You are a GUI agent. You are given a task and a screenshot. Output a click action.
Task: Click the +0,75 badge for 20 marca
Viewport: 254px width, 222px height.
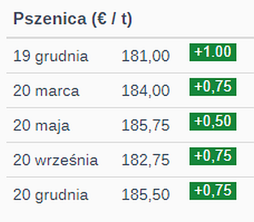click(x=213, y=87)
